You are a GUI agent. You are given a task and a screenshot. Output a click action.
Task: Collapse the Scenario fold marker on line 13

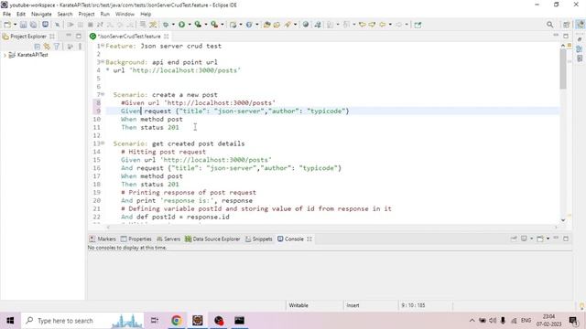103,143
